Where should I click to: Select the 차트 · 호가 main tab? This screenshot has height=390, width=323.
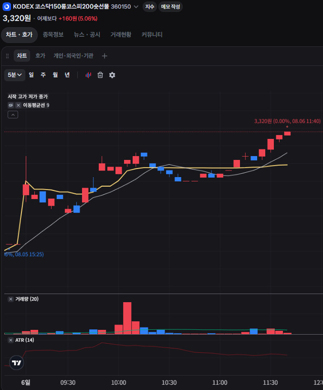tap(19, 35)
